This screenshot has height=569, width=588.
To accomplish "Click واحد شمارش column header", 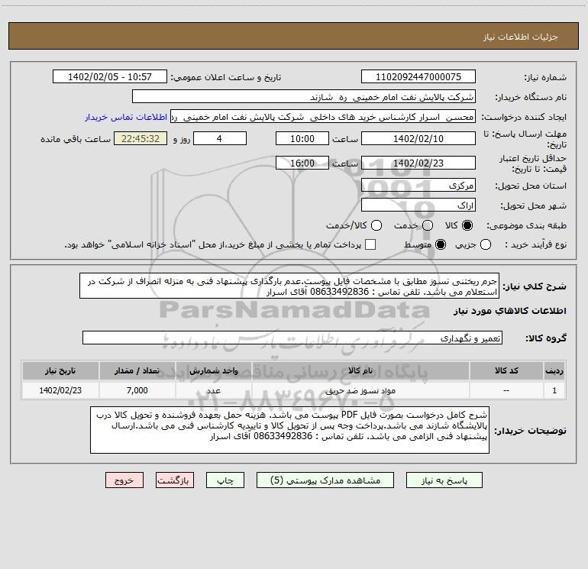I will pos(214,371).
